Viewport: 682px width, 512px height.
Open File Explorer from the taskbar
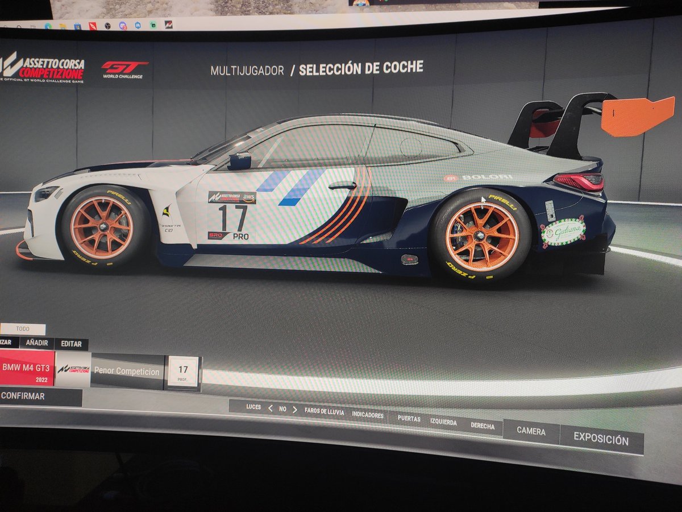point(63,26)
